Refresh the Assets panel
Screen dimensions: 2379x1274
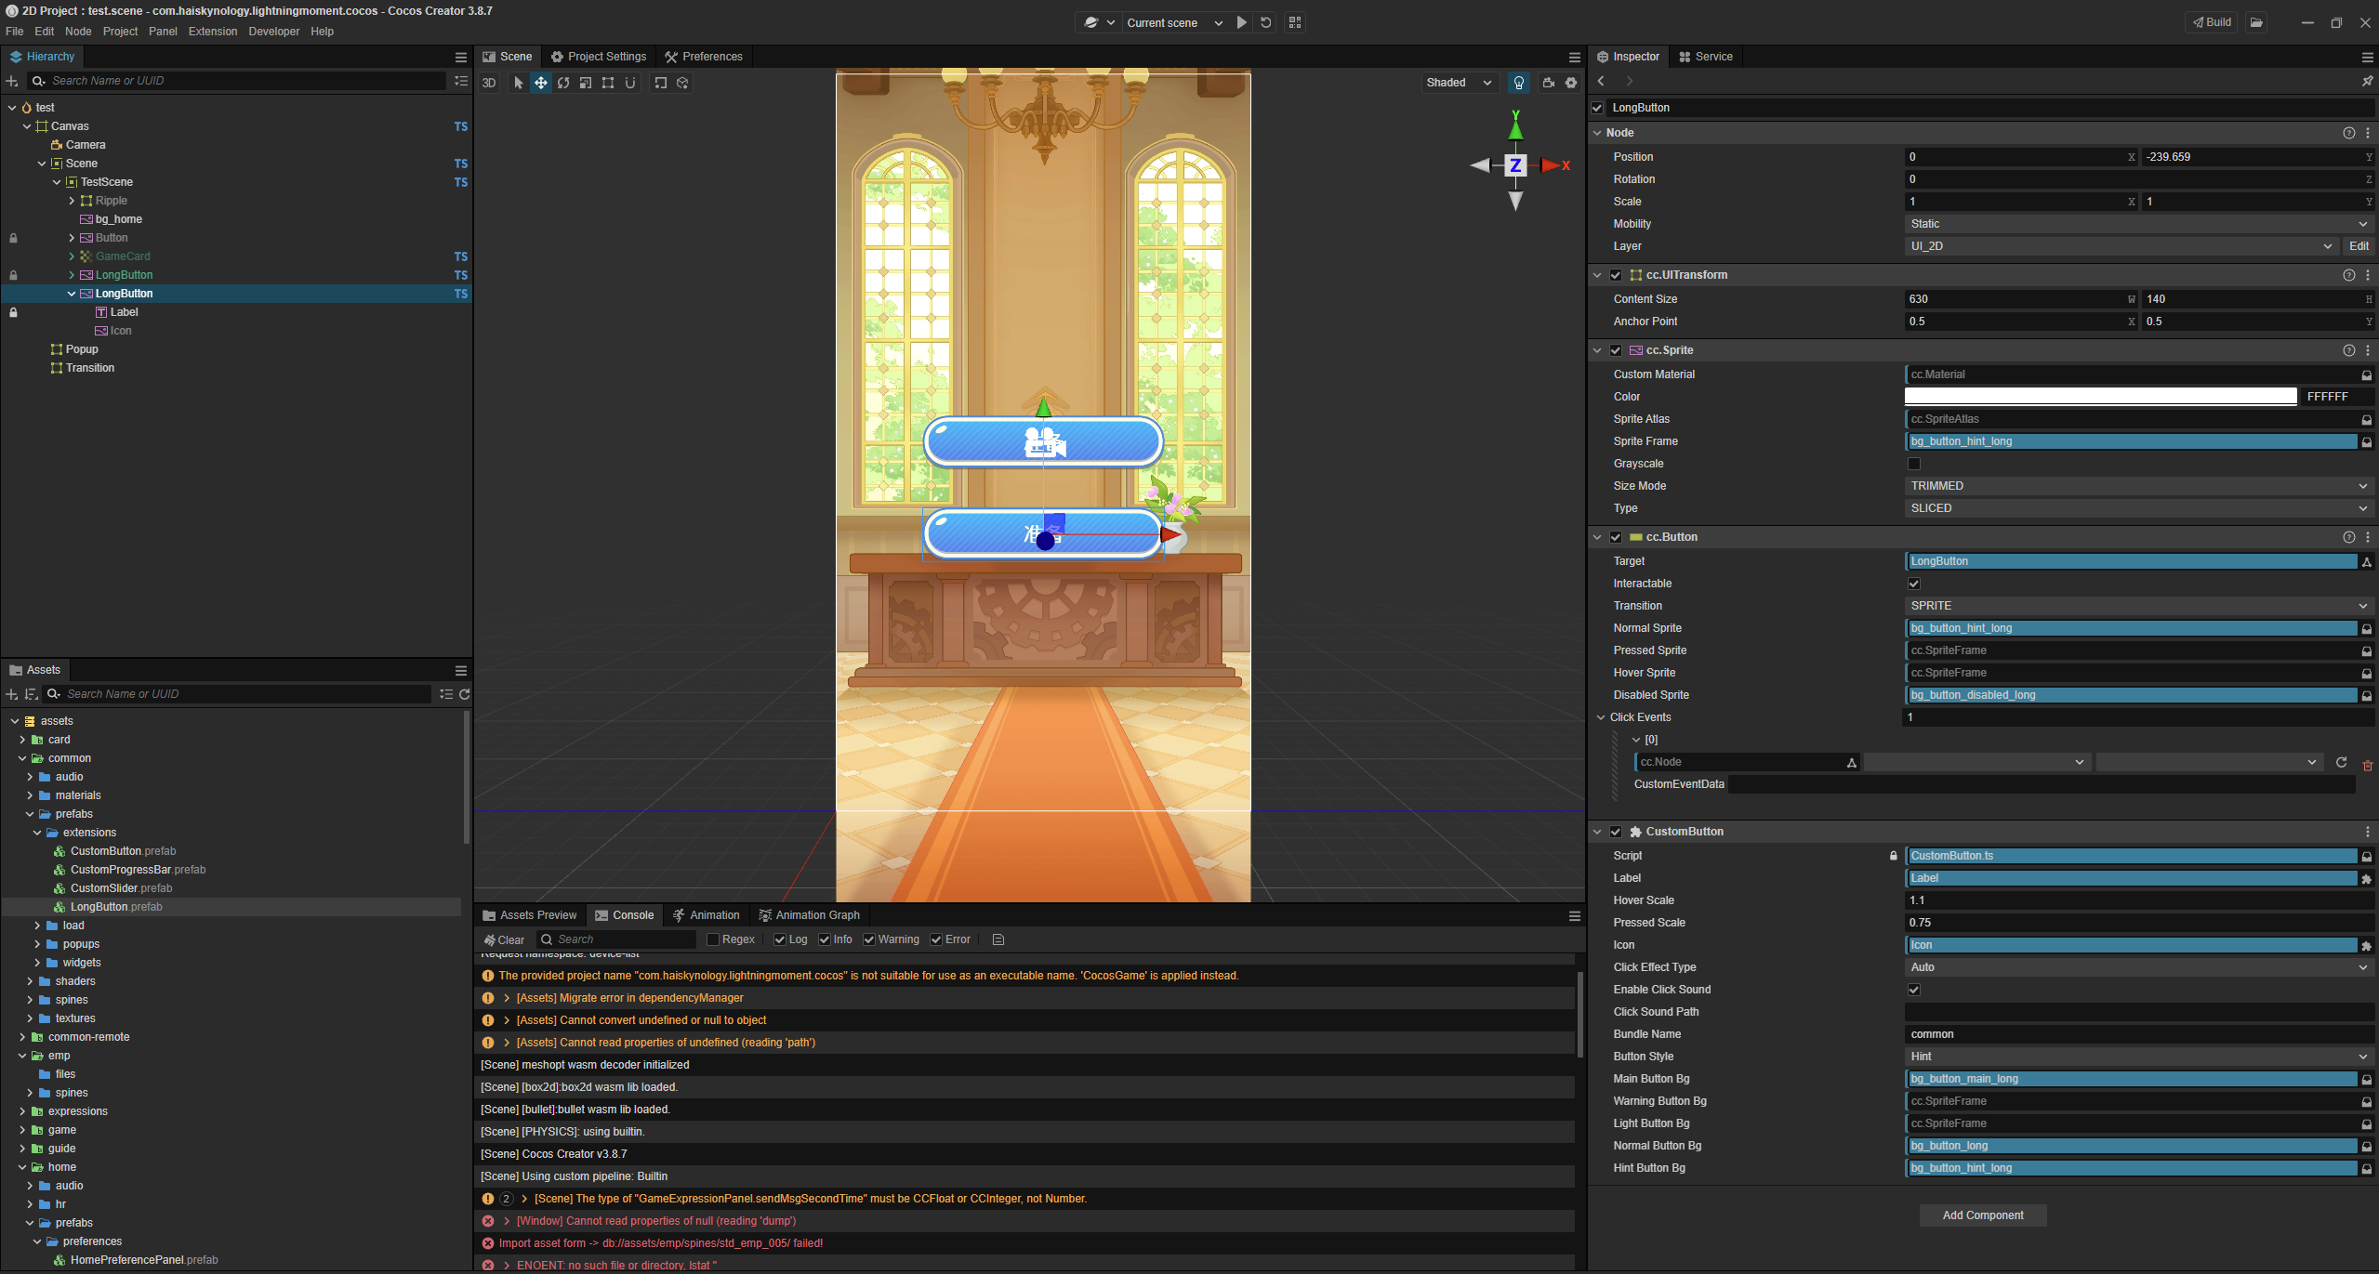465,694
